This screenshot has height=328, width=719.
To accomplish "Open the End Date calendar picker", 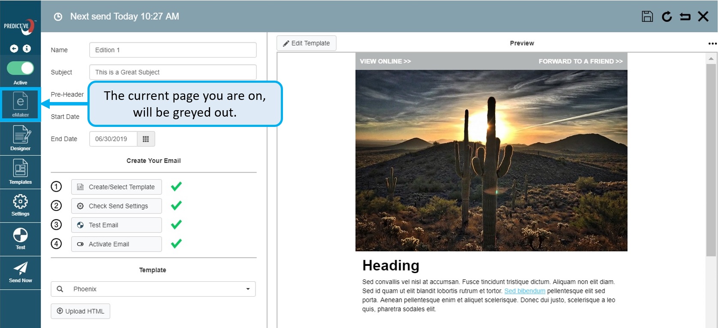I will coord(146,139).
